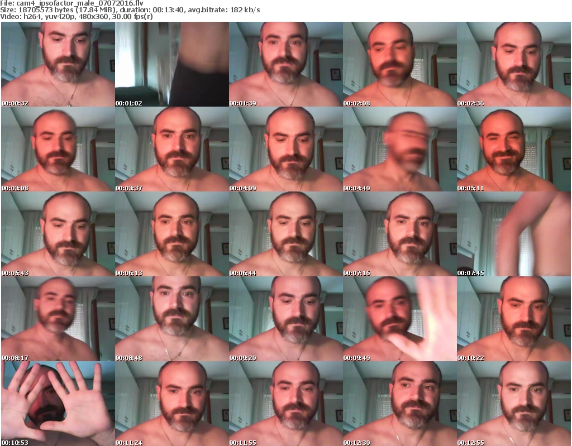View the two-hands frame at 00:10:53
The width and height of the screenshot is (572, 446).
(58, 404)
